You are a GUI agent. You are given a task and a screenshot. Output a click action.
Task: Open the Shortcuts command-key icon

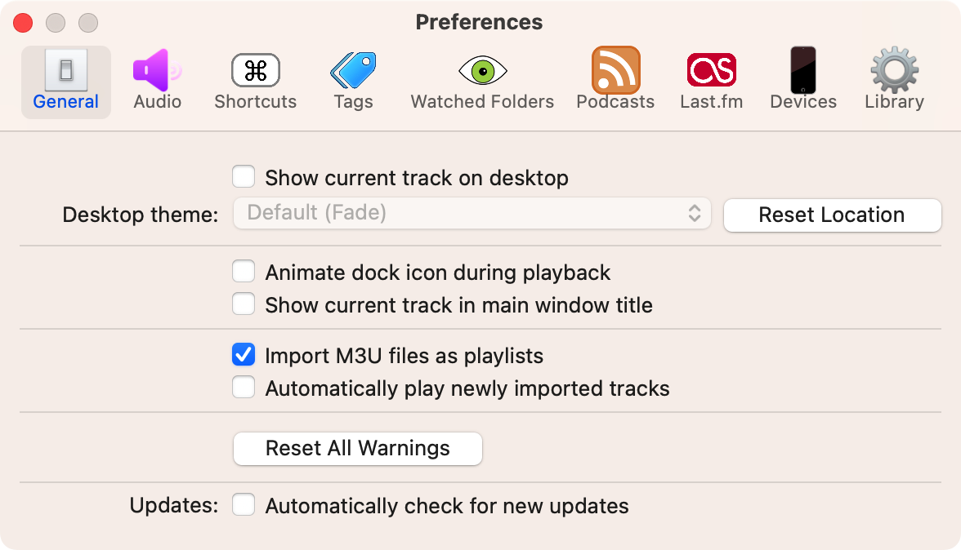pyautogui.click(x=256, y=70)
